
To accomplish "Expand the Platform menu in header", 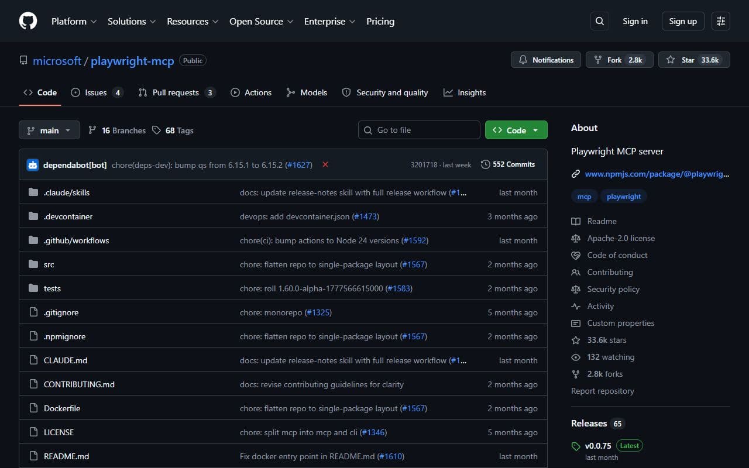I will click(x=74, y=21).
